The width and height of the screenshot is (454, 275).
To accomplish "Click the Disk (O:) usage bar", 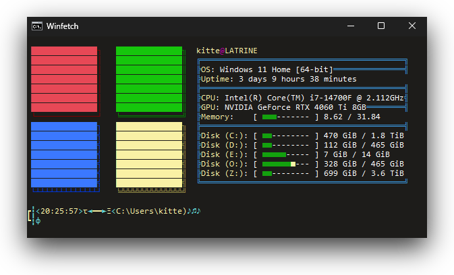I will pyautogui.click(x=285, y=164).
